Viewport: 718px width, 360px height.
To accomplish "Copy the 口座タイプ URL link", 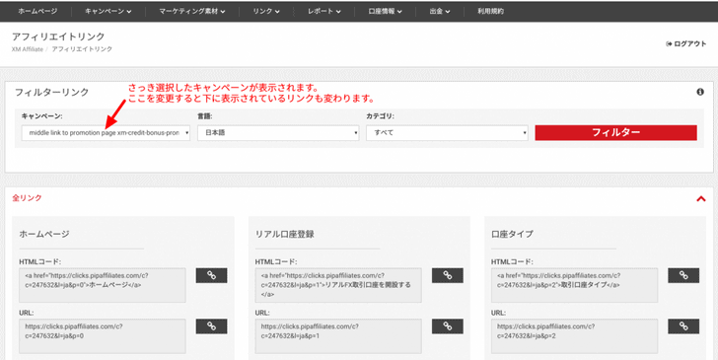I will (683, 326).
